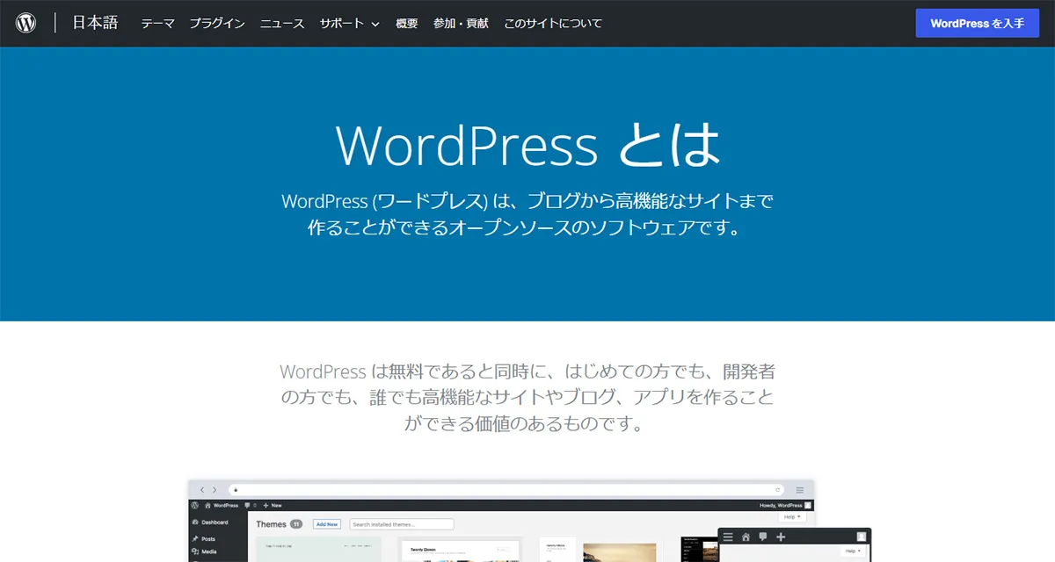
Task: Expand the サポート dropdown in the navigation bar
Action: [x=347, y=24]
